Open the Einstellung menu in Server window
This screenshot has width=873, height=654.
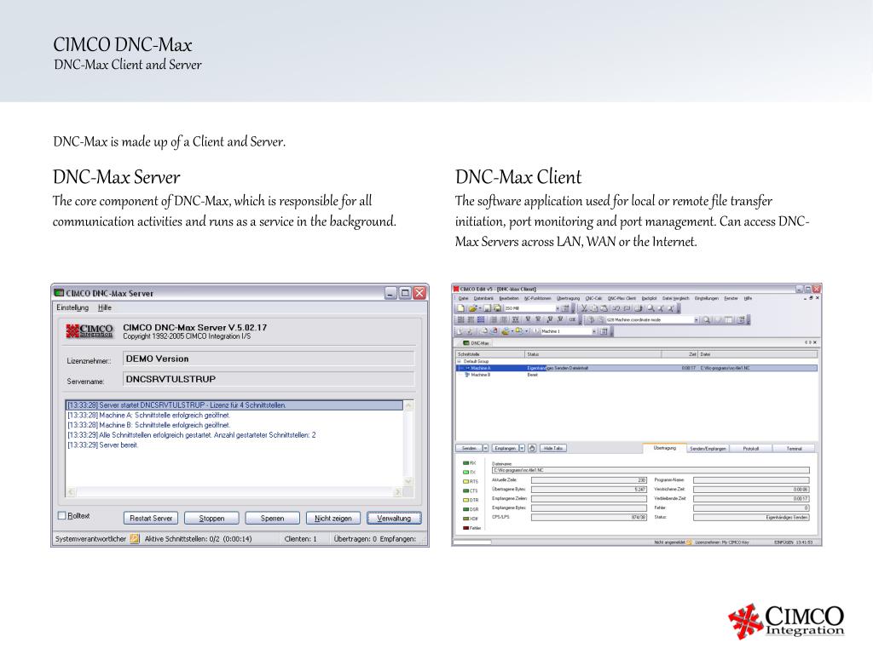click(x=72, y=307)
